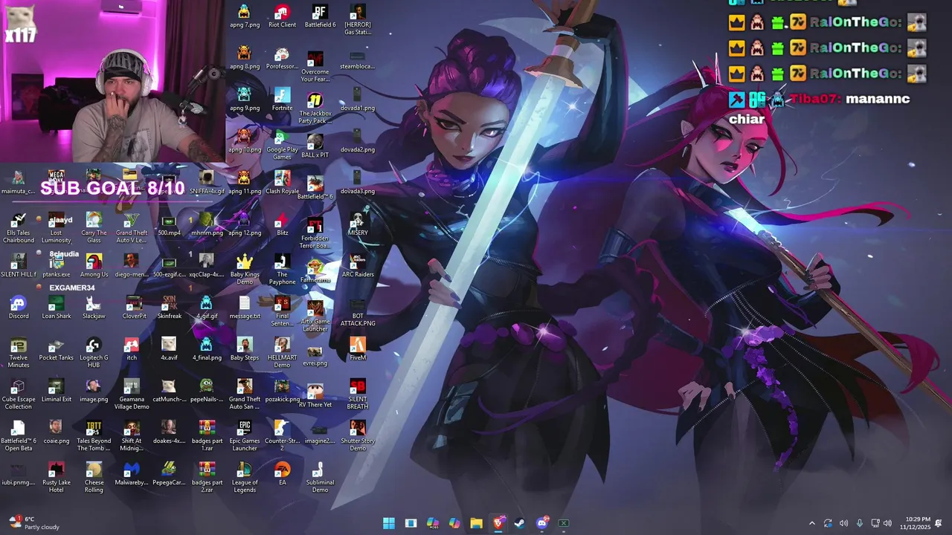Select the Subliminal Demo icon
The image size is (952, 535).
coord(320,478)
